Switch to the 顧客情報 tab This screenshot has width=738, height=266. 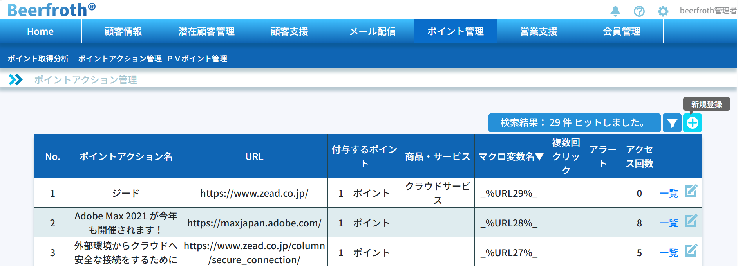pyautogui.click(x=123, y=31)
